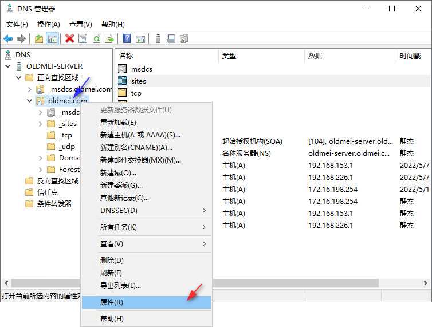Click the left scroll arrow of horizontal scrollbar
Screen dimensions: 432x327
point(6,283)
